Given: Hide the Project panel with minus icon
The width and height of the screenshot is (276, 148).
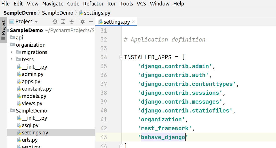Looking at the screenshot, I should tap(91, 22).
